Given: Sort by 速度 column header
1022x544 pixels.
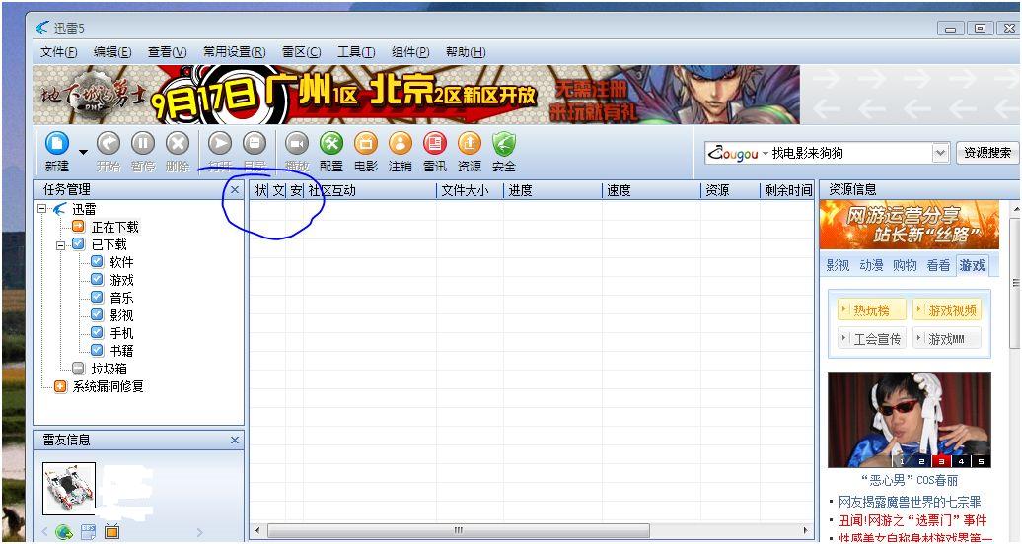Looking at the screenshot, I should pyautogui.click(x=651, y=190).
